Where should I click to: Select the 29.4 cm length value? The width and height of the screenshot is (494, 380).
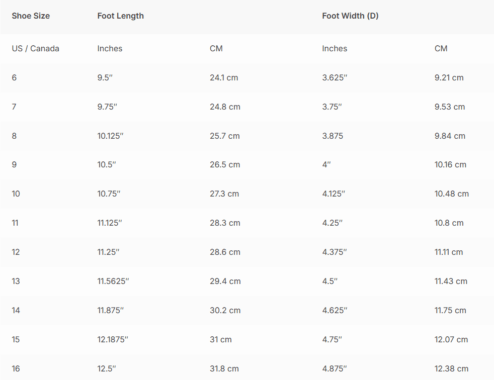225,281
